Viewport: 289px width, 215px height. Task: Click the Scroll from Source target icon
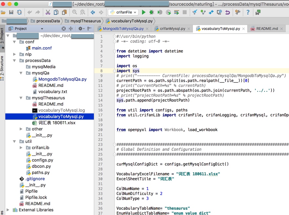click(64, 29)
